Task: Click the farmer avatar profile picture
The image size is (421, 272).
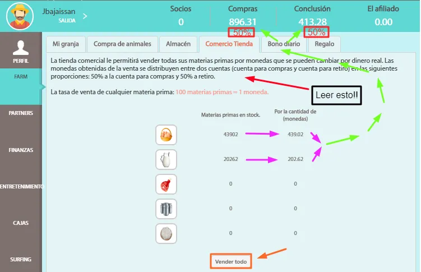Action: (20, 16)
